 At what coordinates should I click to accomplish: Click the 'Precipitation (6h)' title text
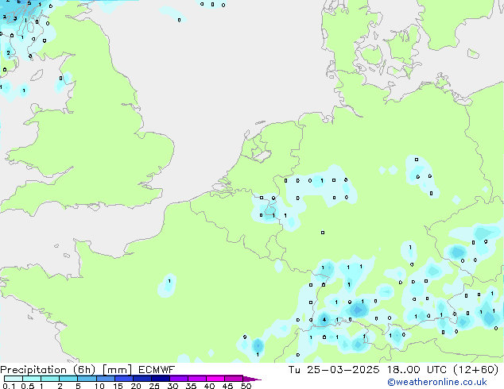48,370
